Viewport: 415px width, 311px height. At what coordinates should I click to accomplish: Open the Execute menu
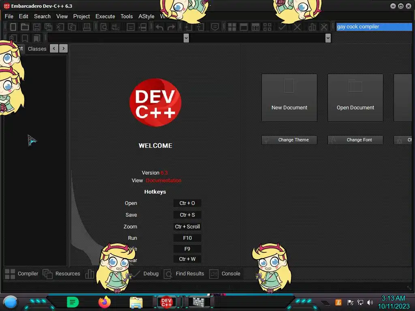(105, 16)
